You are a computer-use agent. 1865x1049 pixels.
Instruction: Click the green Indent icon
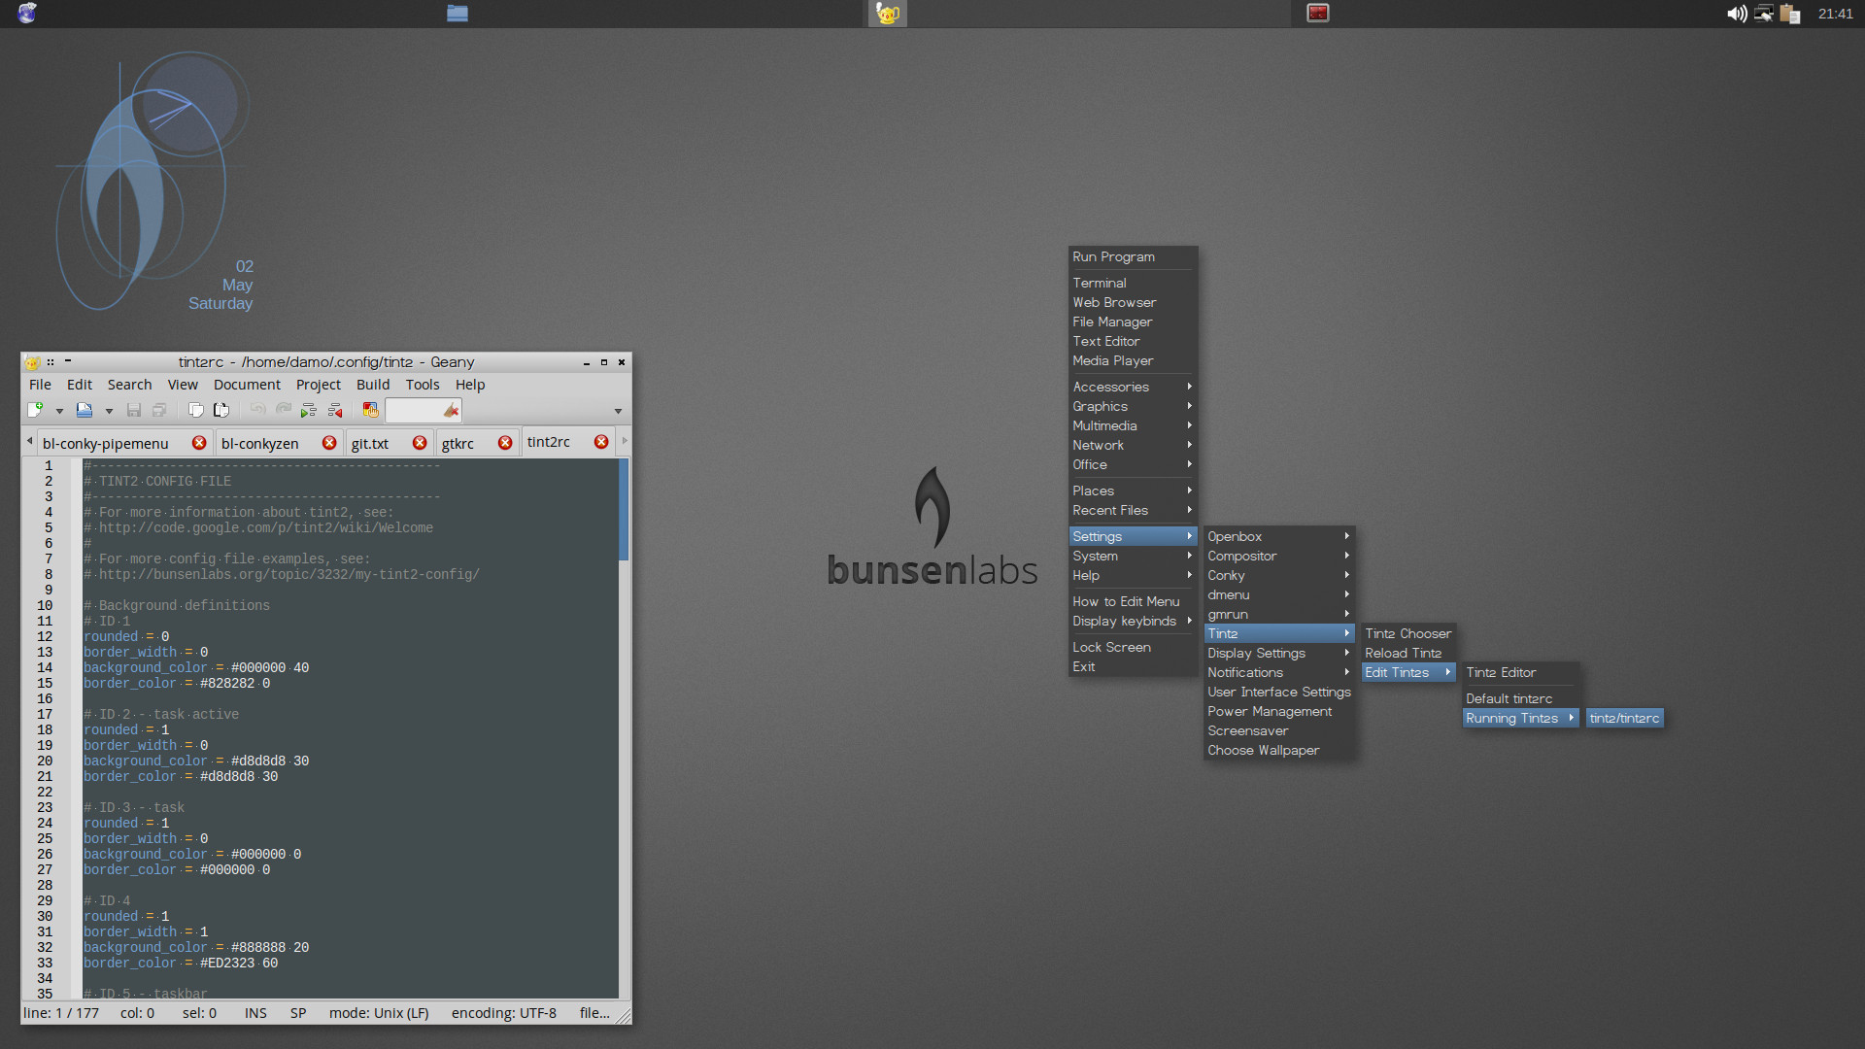pos(309,411)
